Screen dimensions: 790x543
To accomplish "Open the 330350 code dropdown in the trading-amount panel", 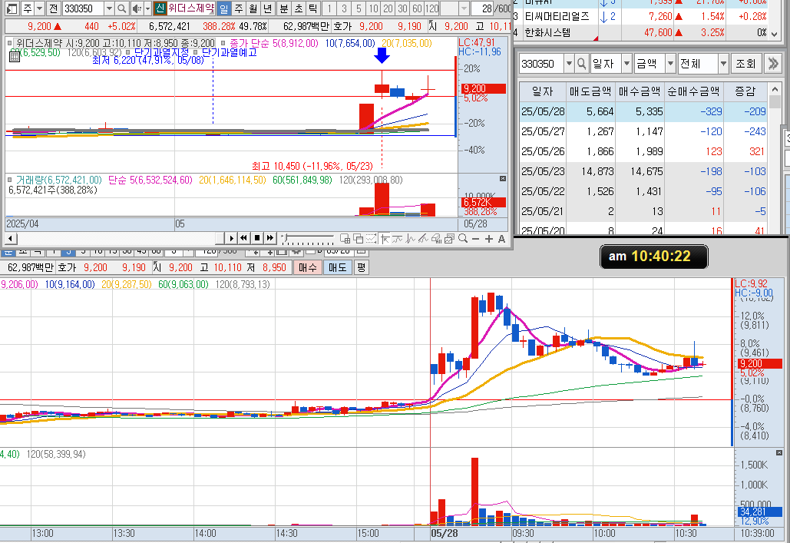I will point(570,64).
